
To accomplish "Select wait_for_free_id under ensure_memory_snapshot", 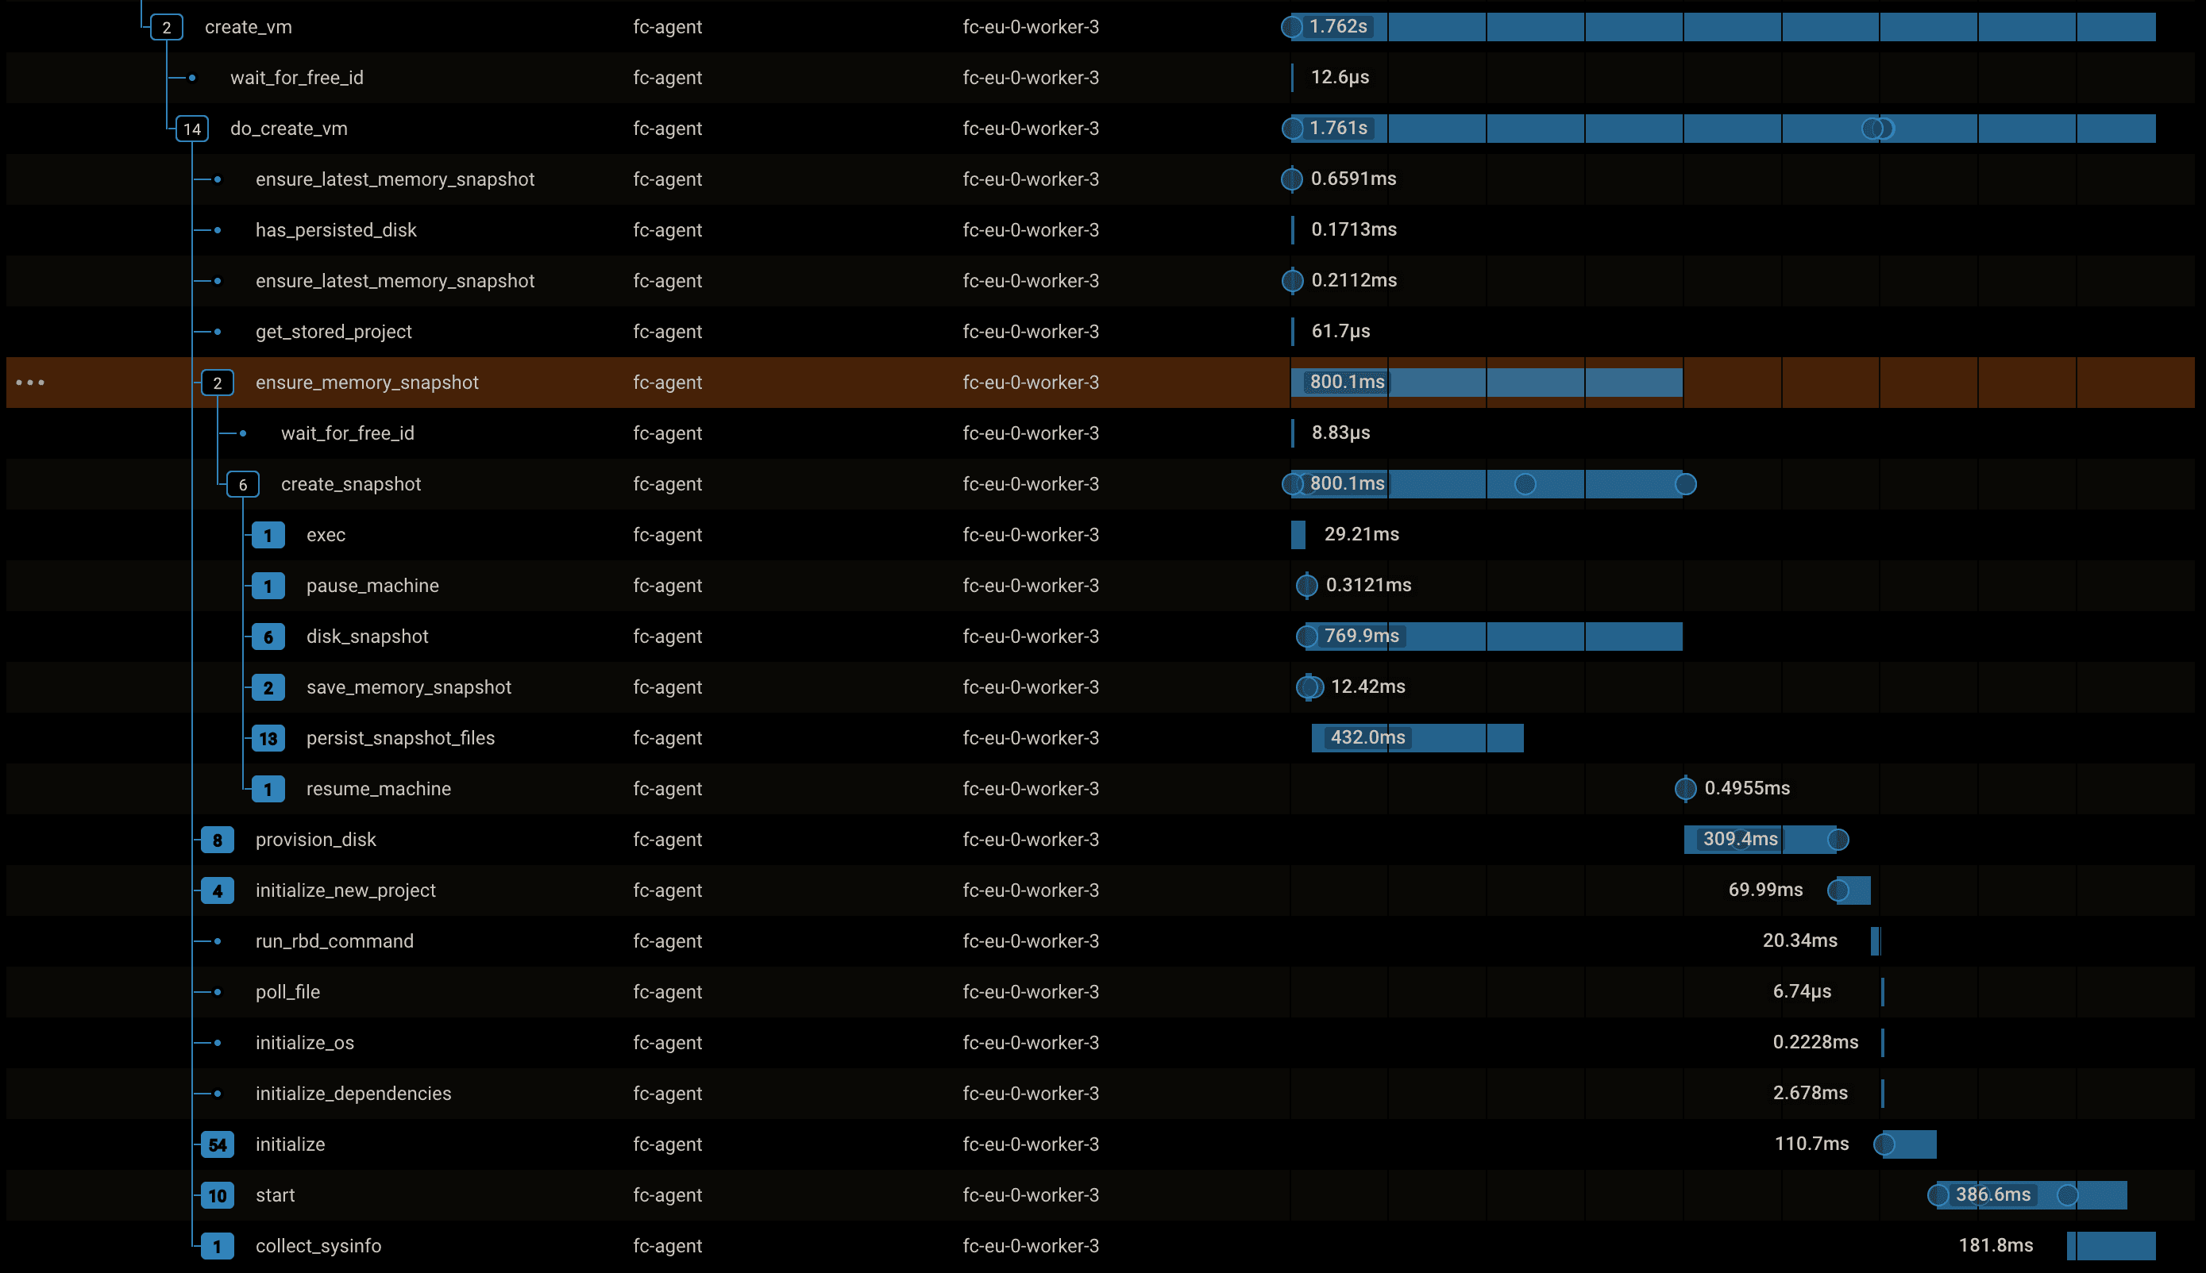I will tap(1101, 433).
